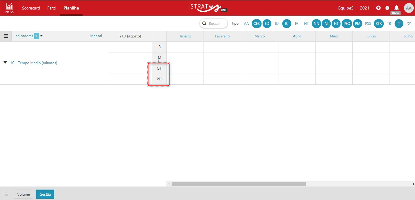
Task: Click the horizontal scrollbar thumb
Action: point(239,184)
